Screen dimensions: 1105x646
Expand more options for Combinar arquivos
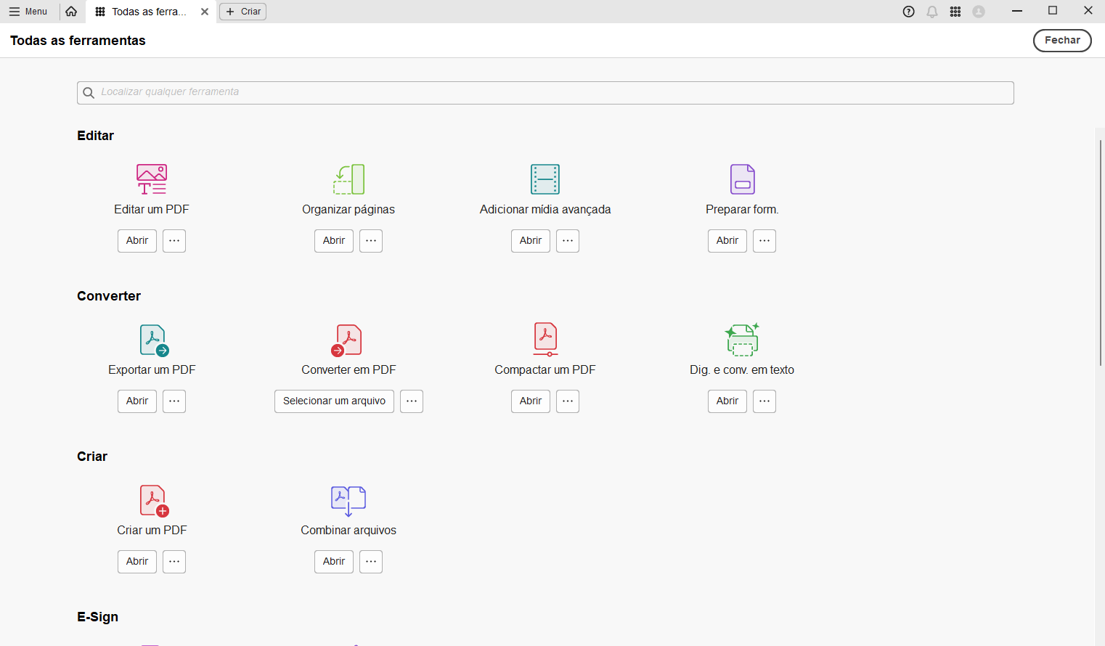[371, 562]
